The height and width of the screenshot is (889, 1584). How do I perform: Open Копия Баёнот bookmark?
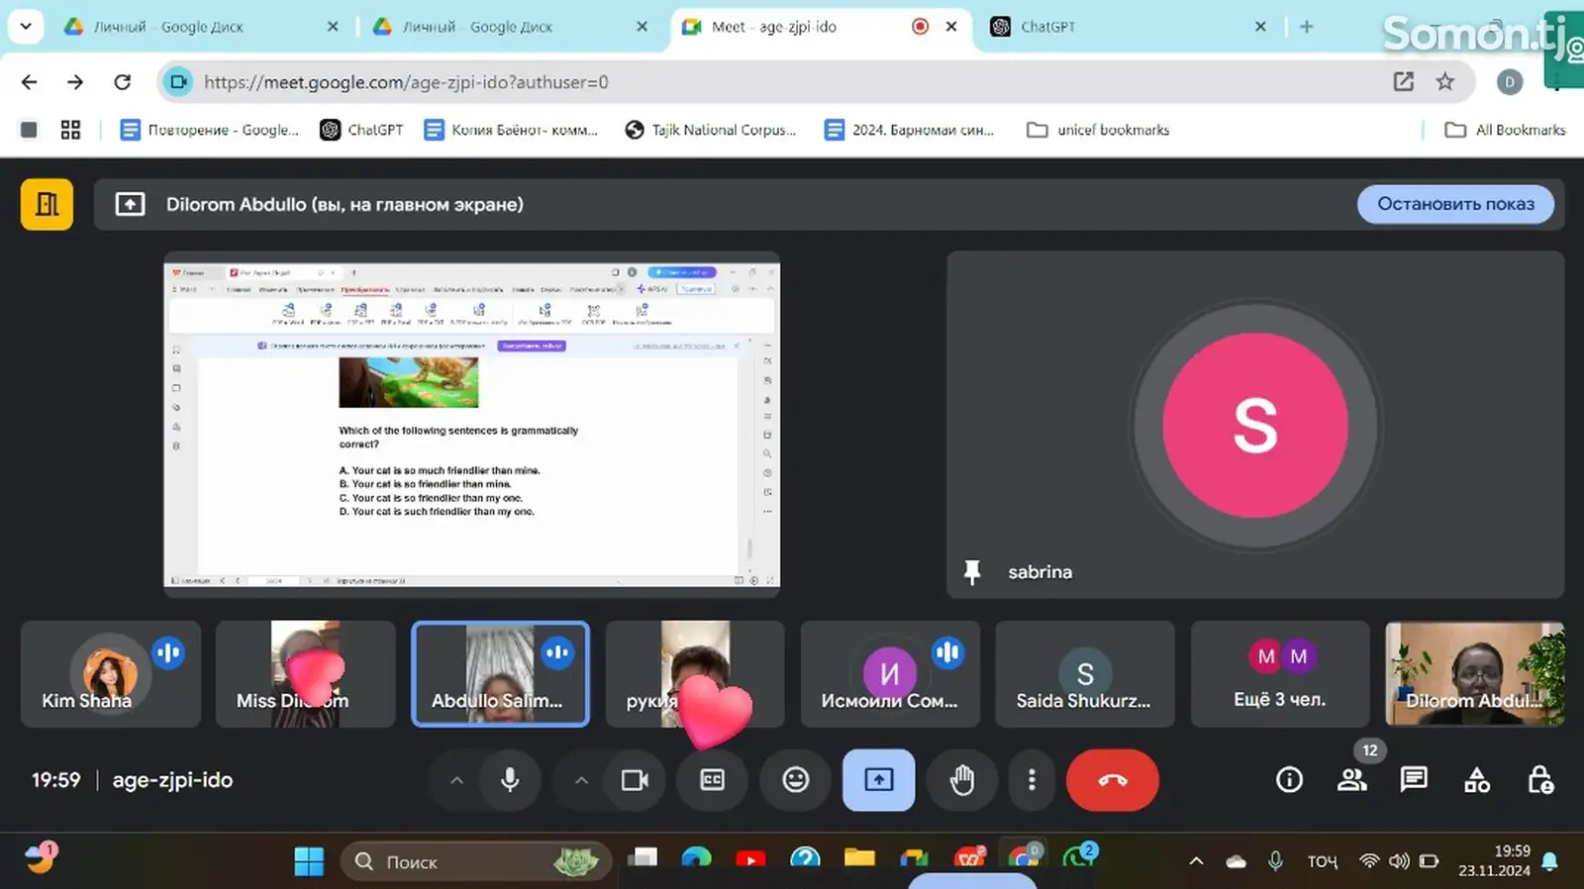point(511,130)
